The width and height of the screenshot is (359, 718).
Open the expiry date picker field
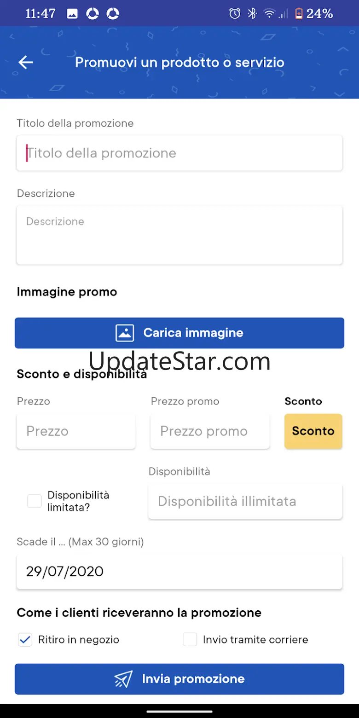pyautogui.click(x=179, y=572)
